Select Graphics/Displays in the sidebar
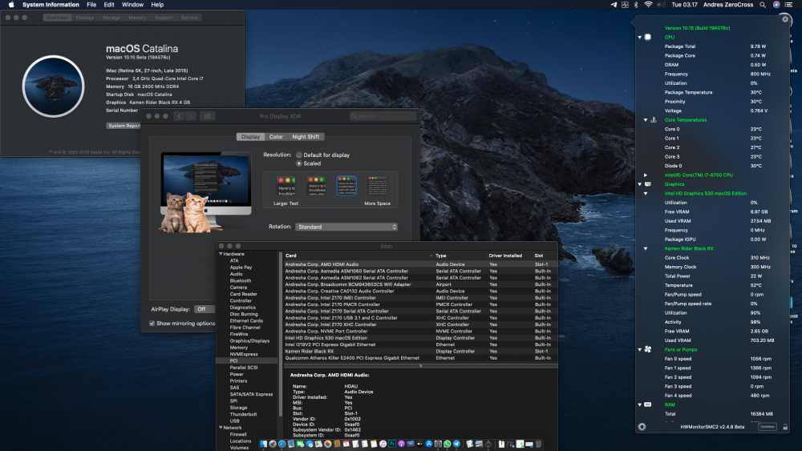 coord(249,340)
